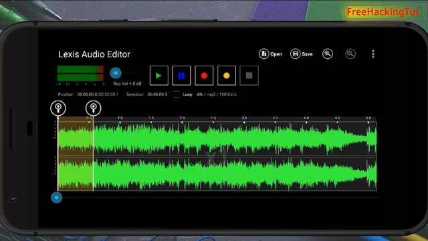Open the three-dot overflow menu
This screenshot has width=428, height=241.
[x=373, y=54]
